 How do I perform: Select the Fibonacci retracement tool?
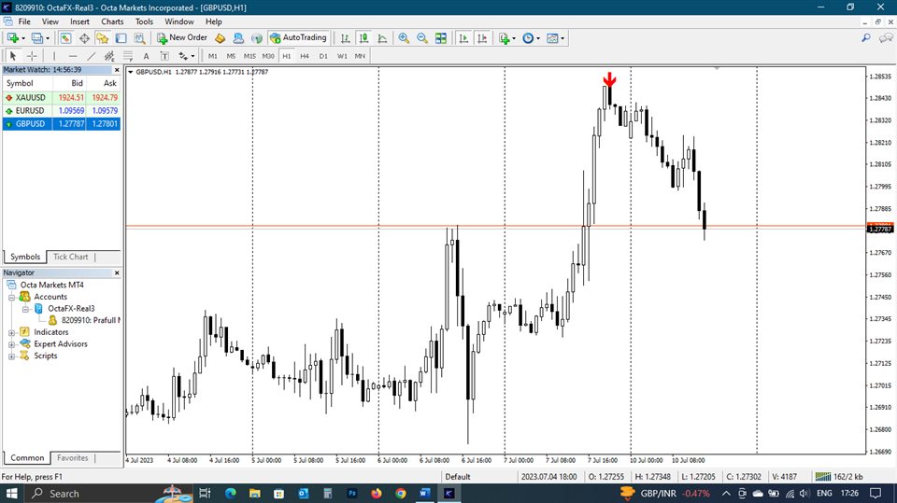pyautogui.click(x=128, y=56)
